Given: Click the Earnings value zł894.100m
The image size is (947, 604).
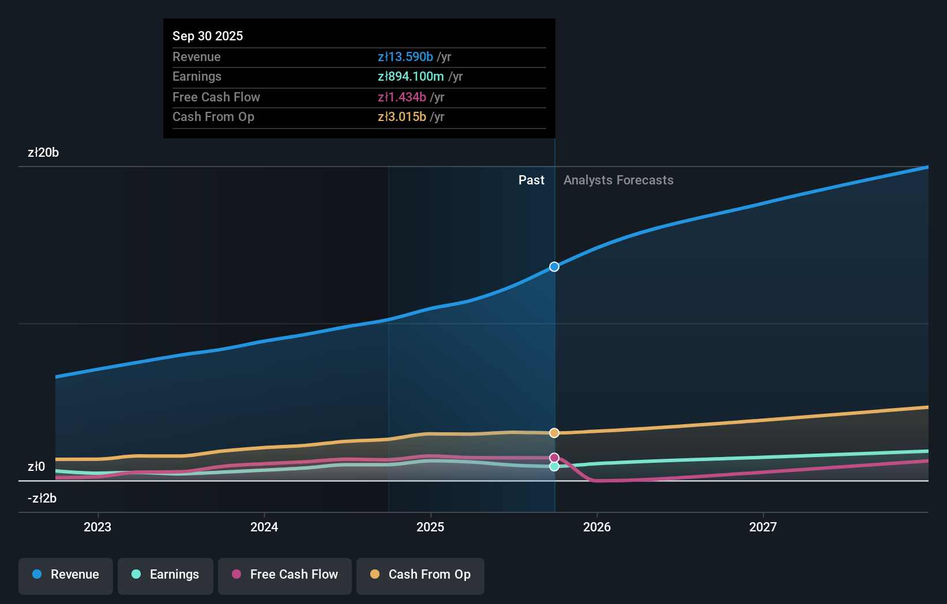Looking at the screenshot, I should [410, 76].
